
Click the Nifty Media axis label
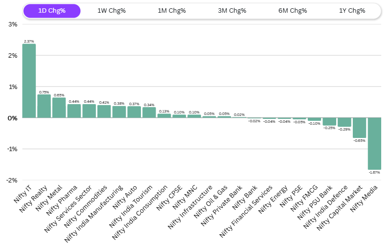[x=364, y=199]
